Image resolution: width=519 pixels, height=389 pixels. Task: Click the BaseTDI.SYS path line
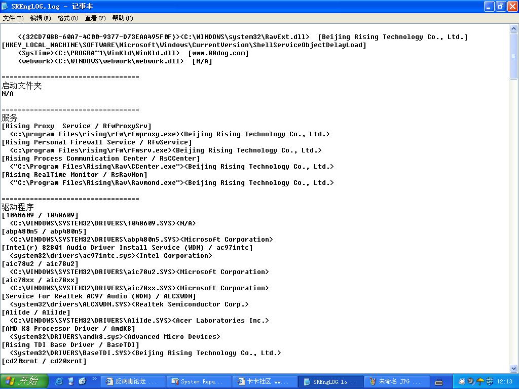click(x=145, y=353)
